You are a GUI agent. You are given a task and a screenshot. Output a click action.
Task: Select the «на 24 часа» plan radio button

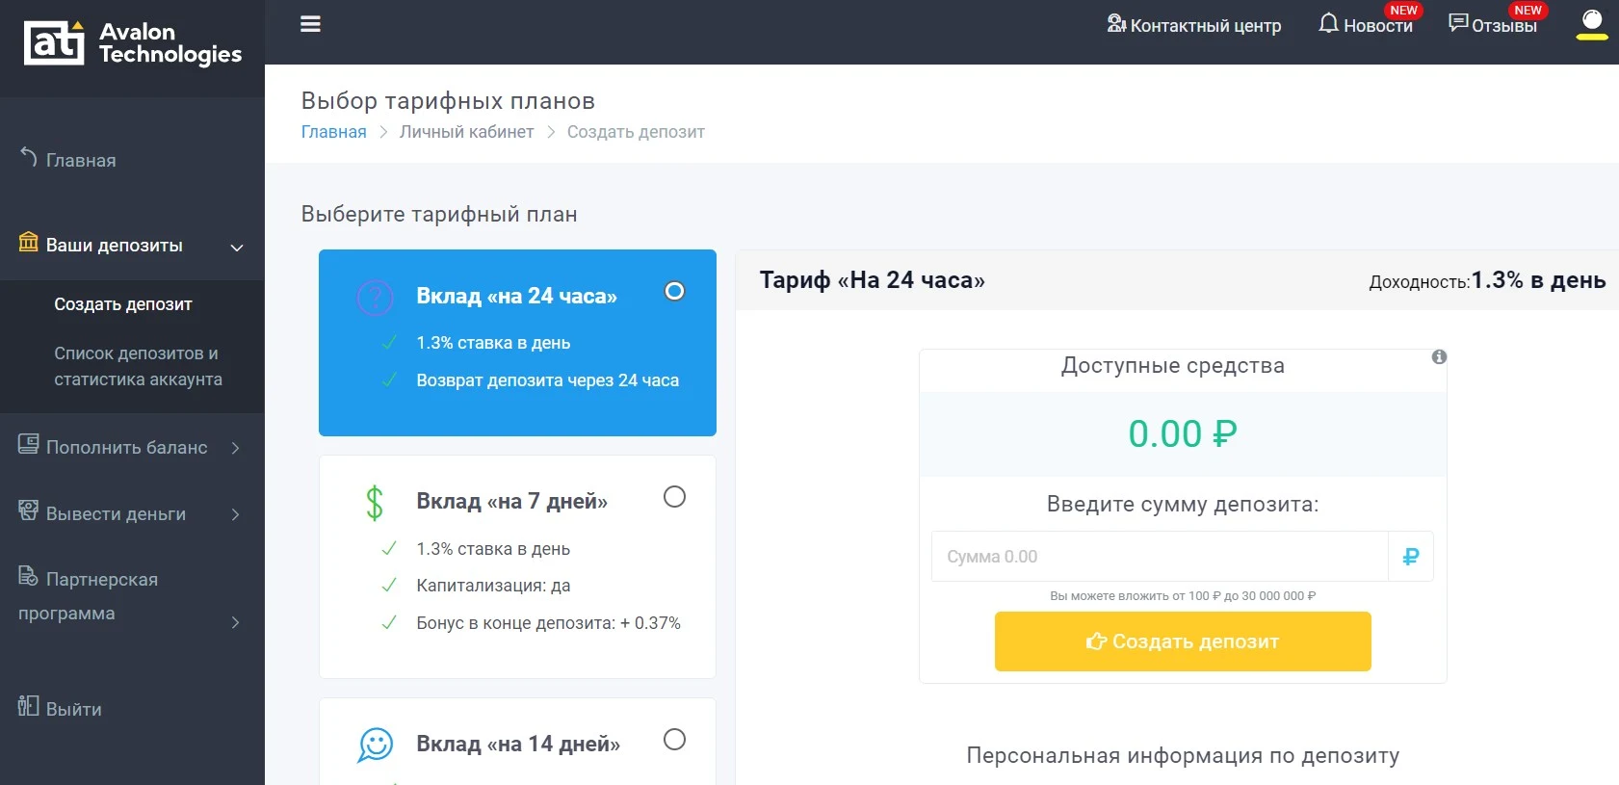(674, 291)
